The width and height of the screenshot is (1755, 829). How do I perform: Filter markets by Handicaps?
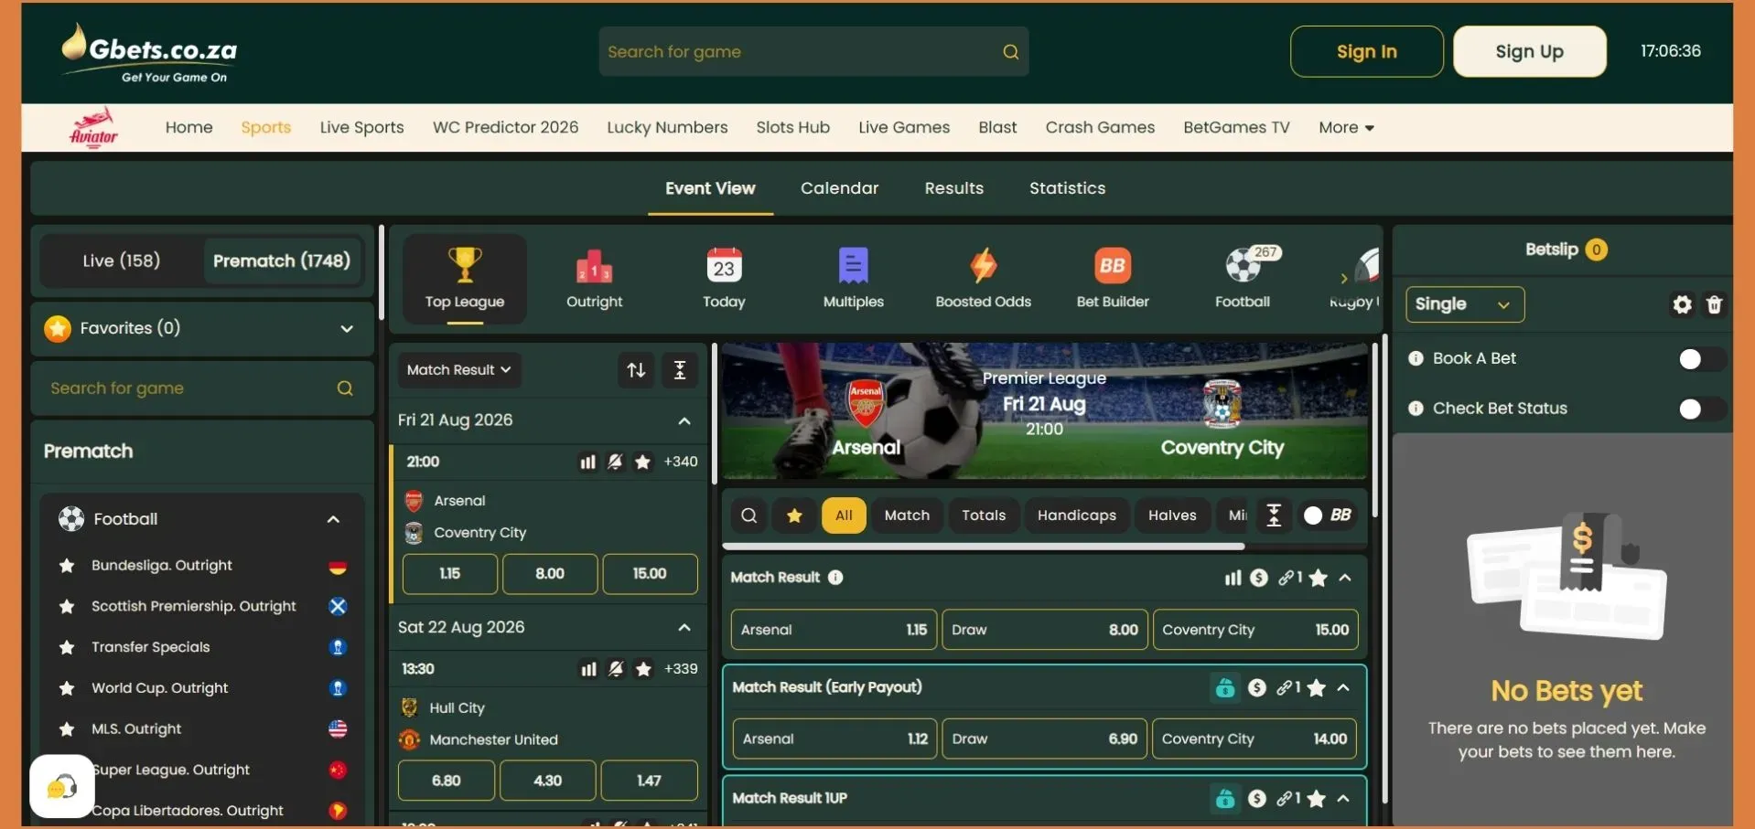pos(1076,515)
